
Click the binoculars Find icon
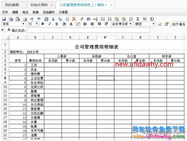(88, 19)
